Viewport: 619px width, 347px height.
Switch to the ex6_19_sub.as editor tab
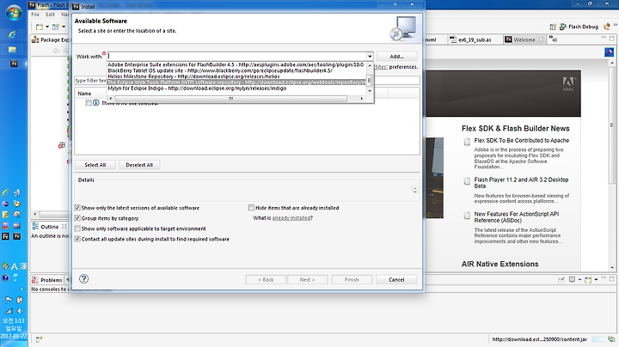pos(475,40)
